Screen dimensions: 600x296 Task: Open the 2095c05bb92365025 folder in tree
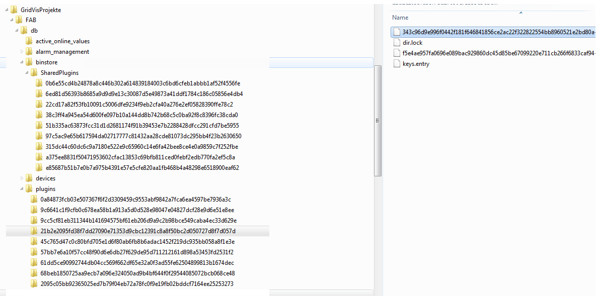point(136,284)
